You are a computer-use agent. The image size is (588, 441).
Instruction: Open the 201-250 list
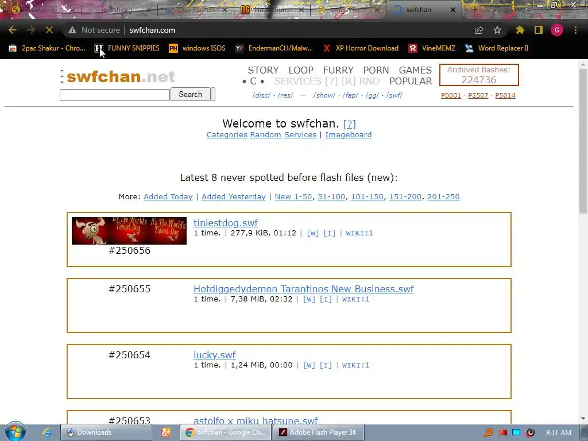pos(443,196)
